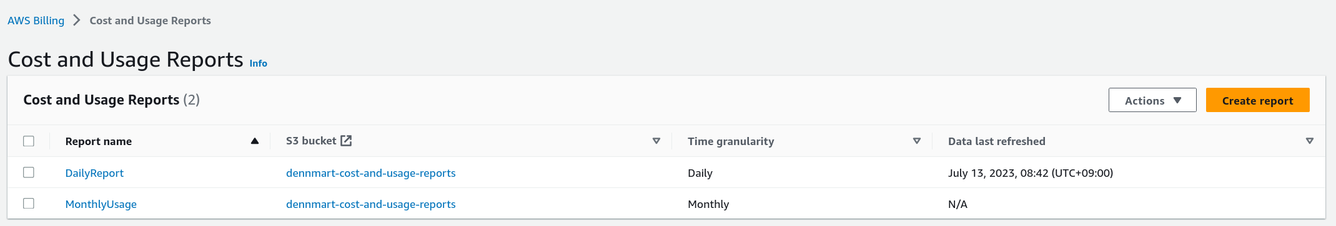Check the MonthlyUsage row checkbox

coord(29,204)
